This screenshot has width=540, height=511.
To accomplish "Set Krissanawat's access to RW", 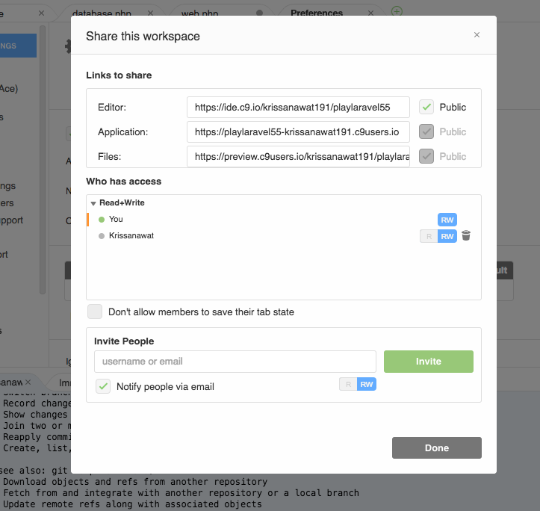I will click(x=447, y=236).
